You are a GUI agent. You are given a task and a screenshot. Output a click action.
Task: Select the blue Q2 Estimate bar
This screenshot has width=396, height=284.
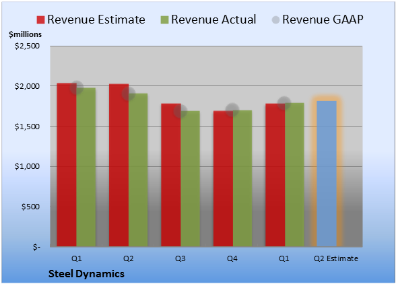(x=327, y=174)
